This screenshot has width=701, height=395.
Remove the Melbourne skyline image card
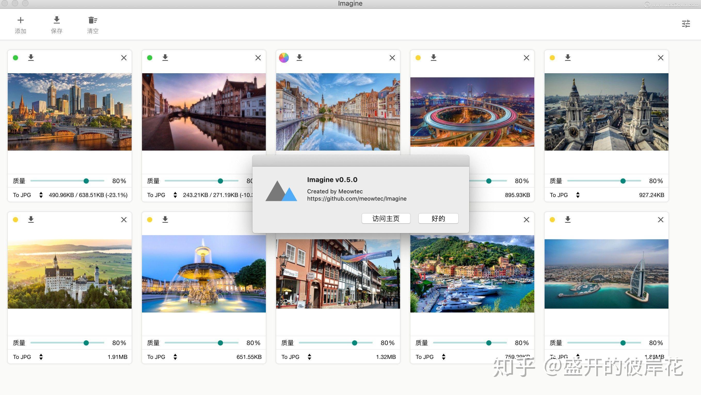(x=124, y=58)
